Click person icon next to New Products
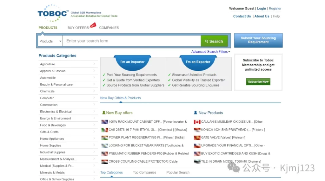This screenshot has height=181, width=325. pyautogui.click(x=195, y=113)
